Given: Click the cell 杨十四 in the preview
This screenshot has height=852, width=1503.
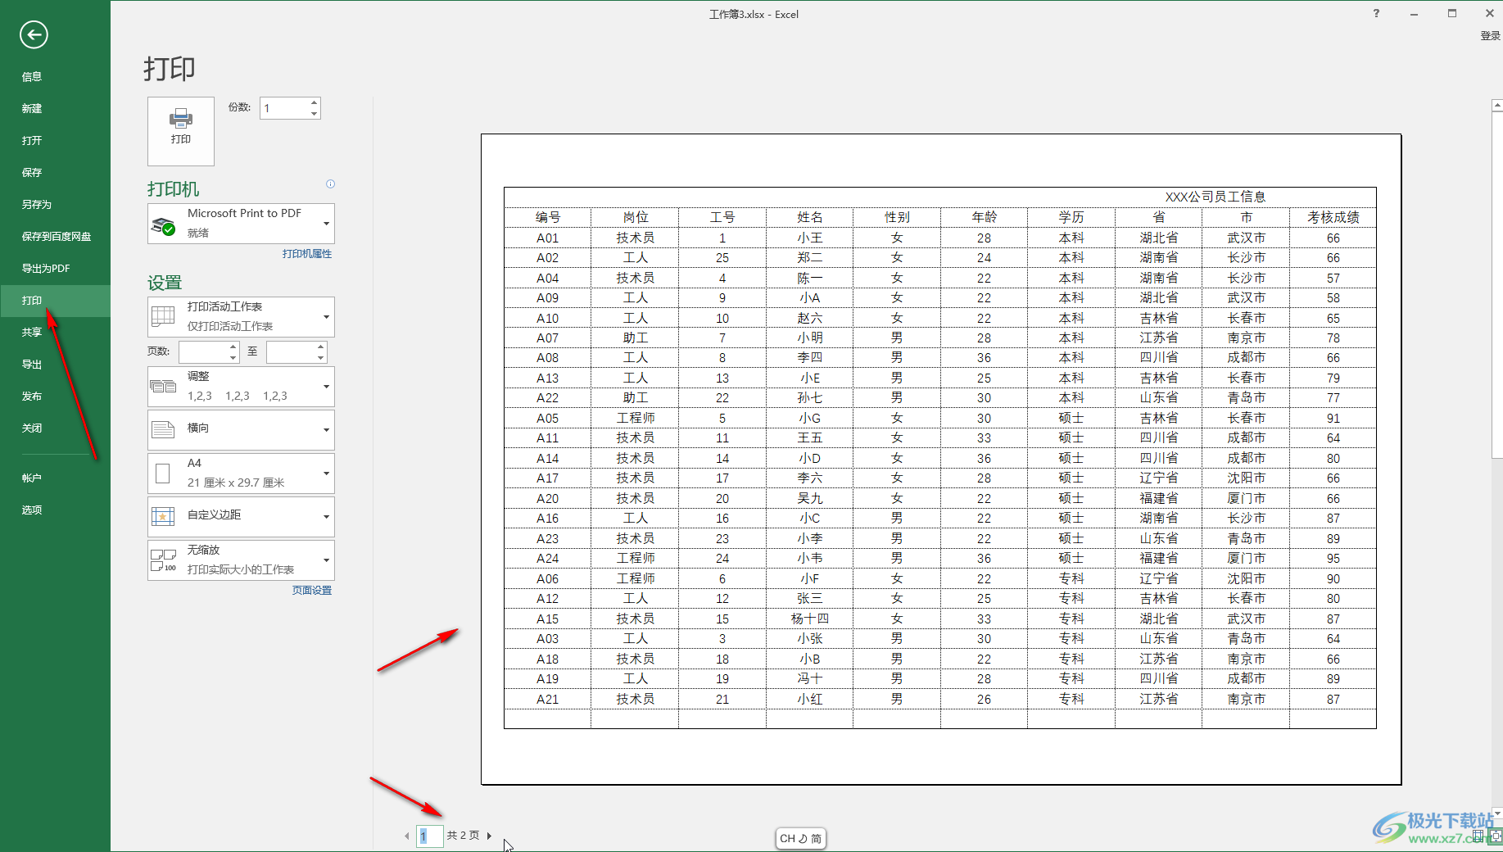Looking at the screenshot, I should (x=809, y=619).
